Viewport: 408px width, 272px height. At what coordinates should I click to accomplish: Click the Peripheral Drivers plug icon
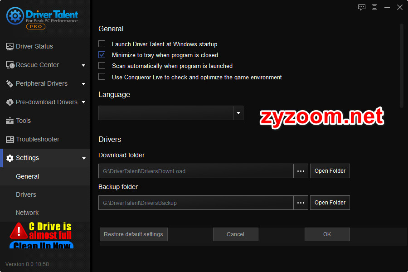point(10,83)
